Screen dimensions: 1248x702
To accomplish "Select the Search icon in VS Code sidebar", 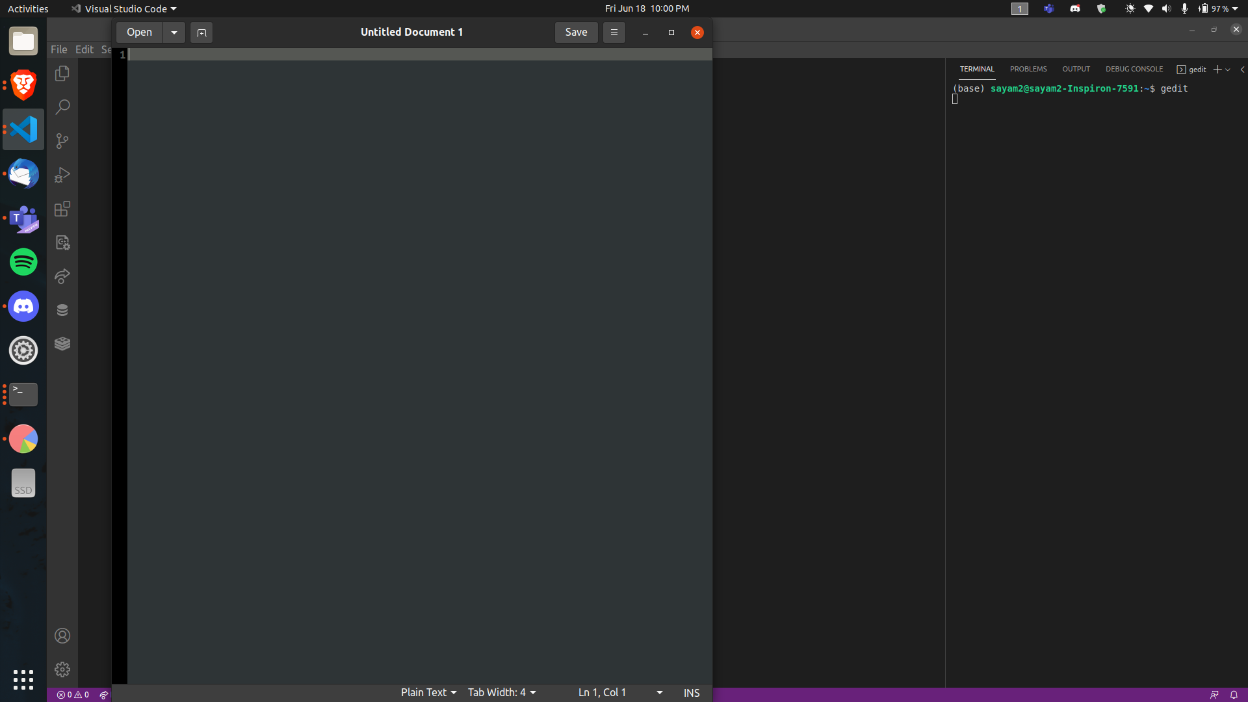I will [62, 107].
